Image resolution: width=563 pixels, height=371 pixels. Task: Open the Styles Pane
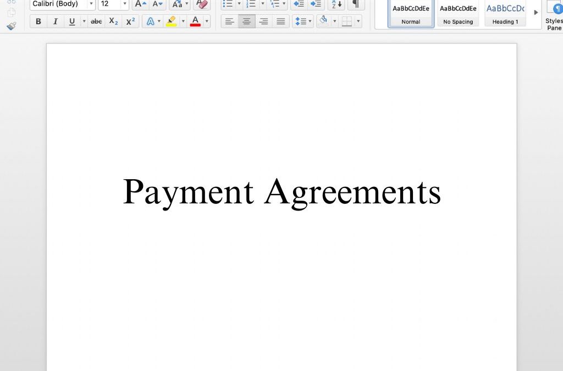(554, 15)
